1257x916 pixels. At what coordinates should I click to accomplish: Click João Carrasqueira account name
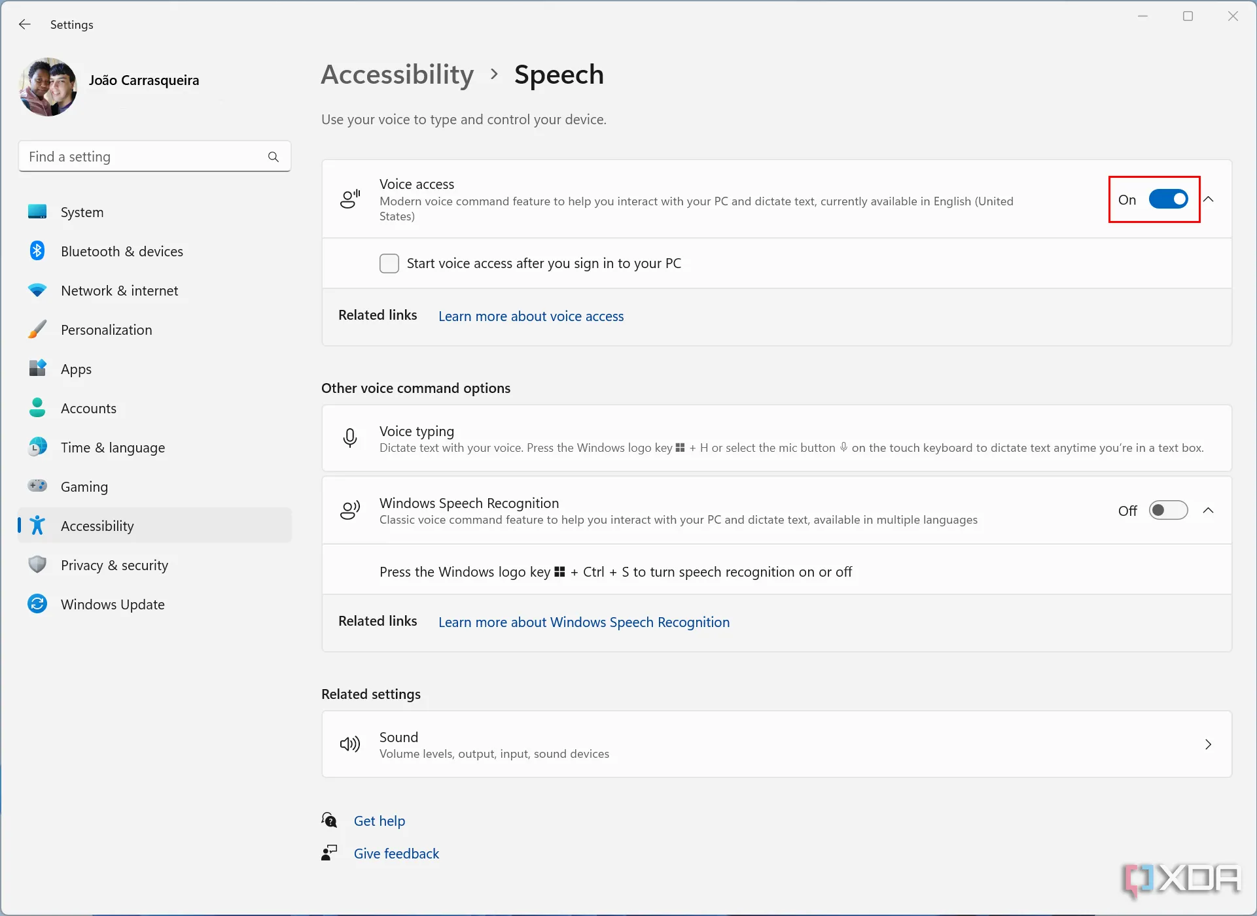point(144,80)
